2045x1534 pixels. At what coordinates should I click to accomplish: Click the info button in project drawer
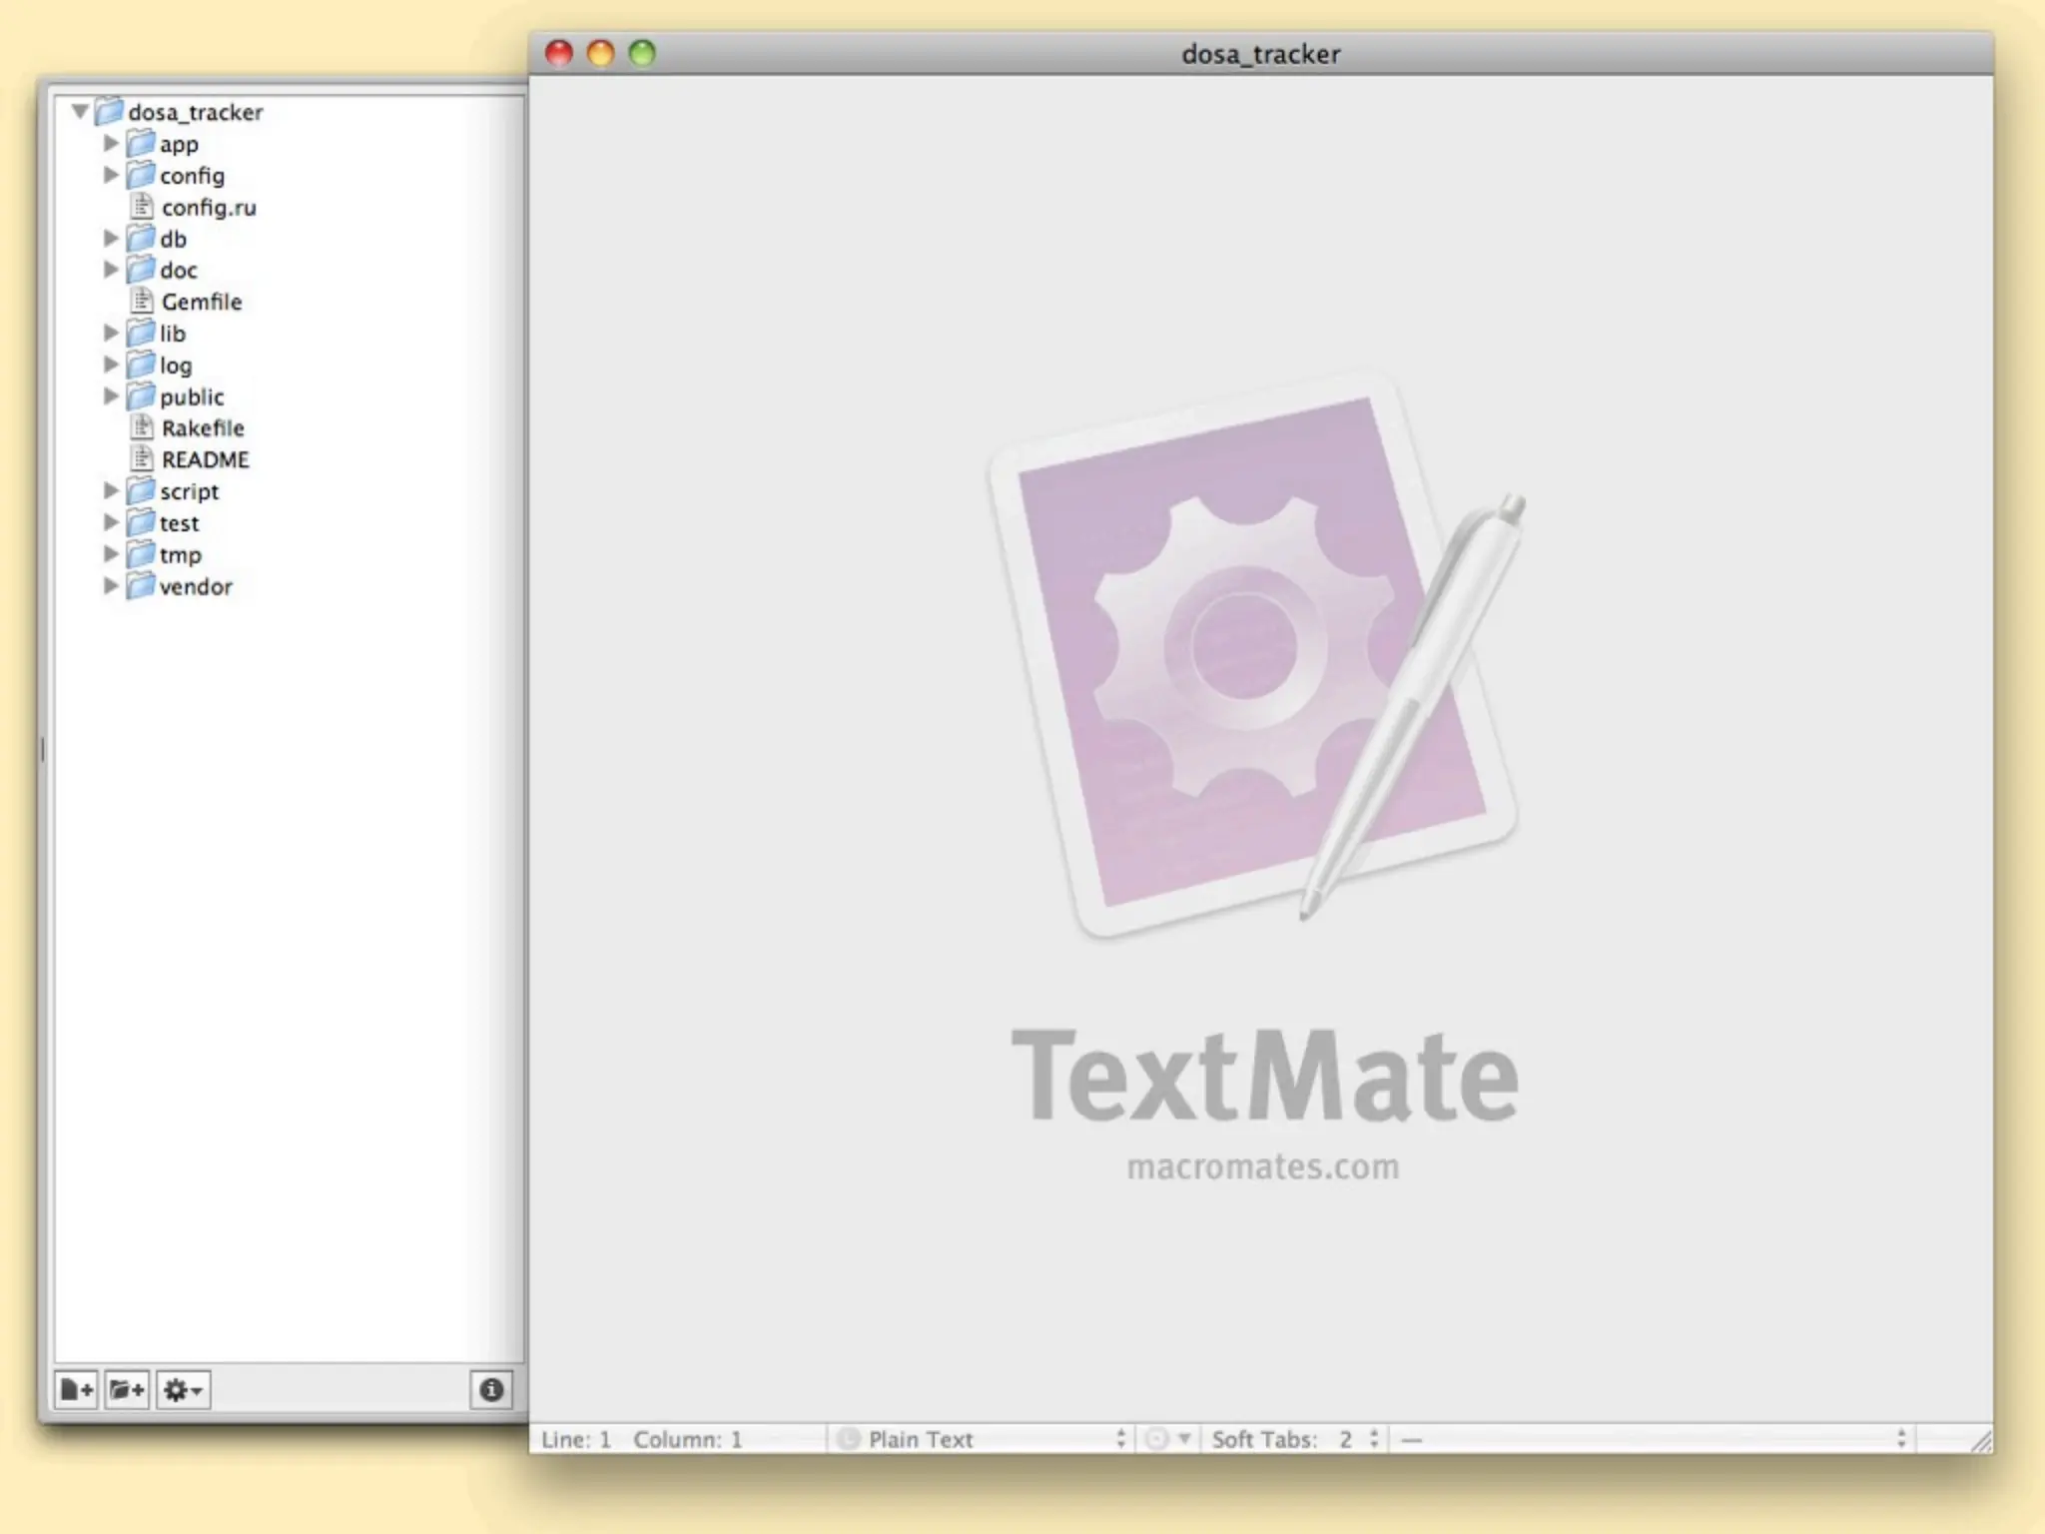tap(491, 1389)
